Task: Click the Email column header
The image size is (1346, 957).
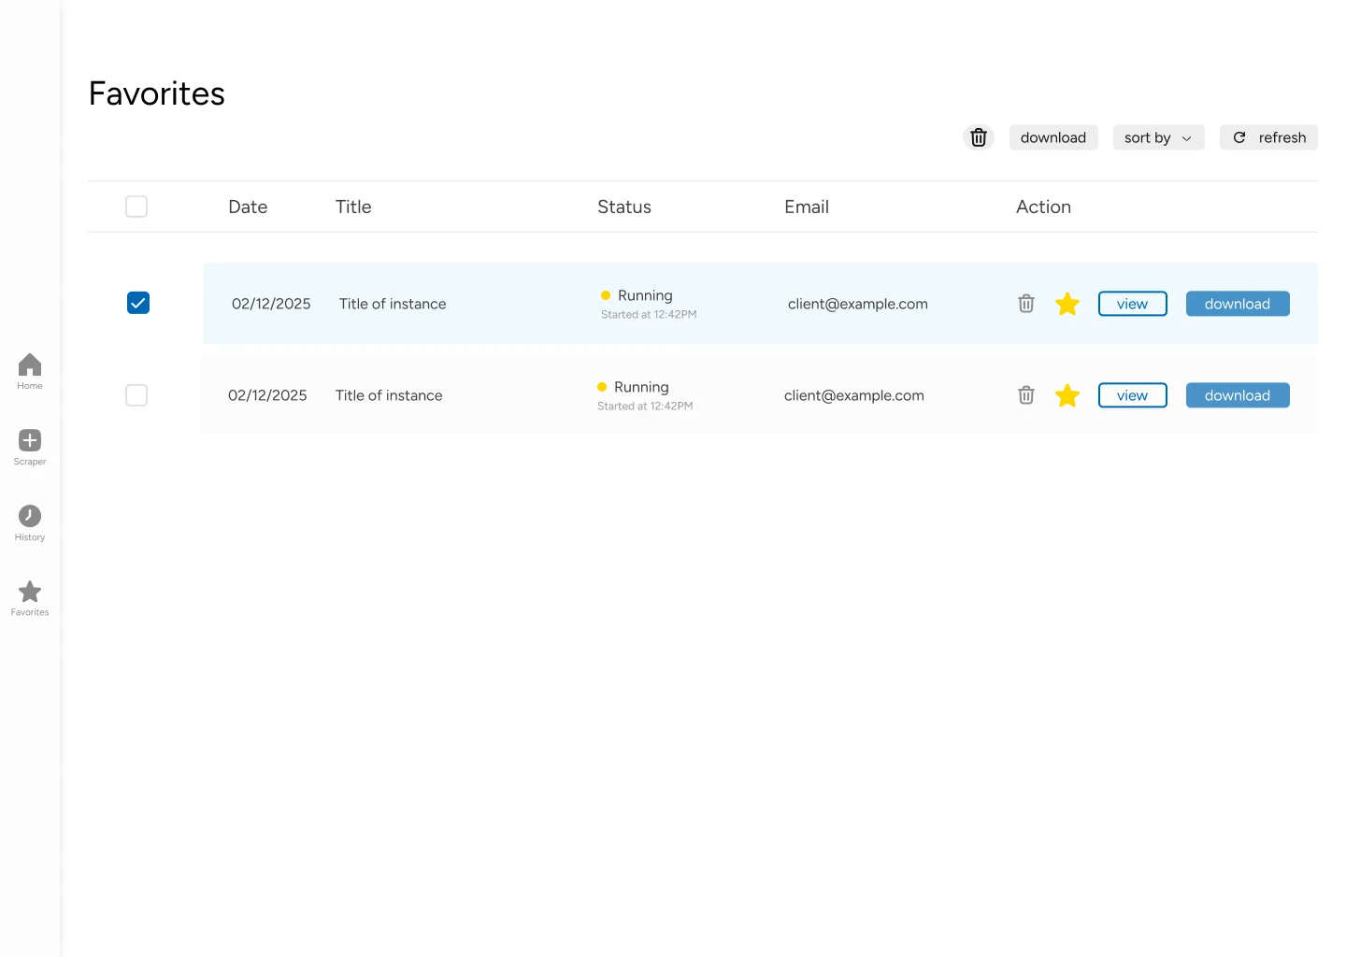Action: (807, 207)
